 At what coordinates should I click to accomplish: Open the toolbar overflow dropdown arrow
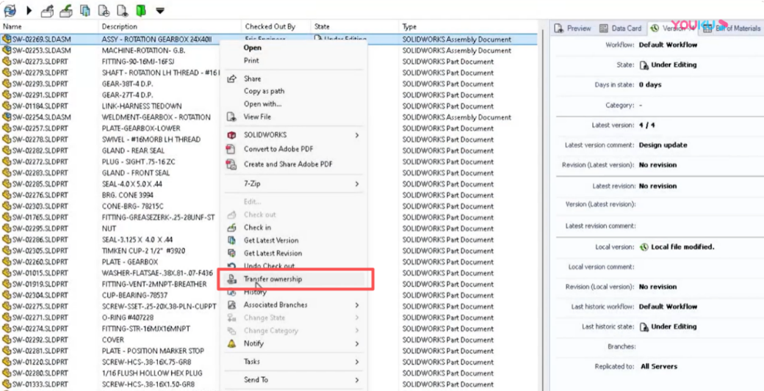pos(160,10)
